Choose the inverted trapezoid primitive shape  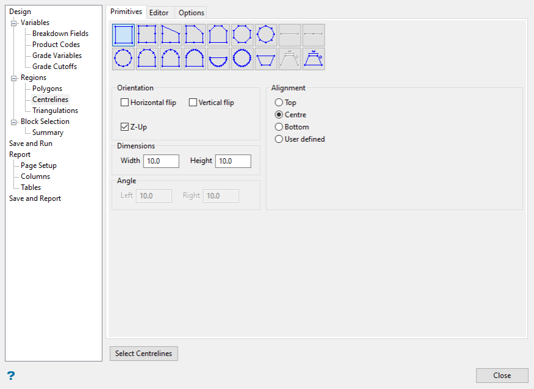click(x=266, y=59)
